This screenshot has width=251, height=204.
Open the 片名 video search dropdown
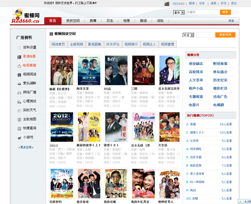pyautogui.click(x=188, y=35)
